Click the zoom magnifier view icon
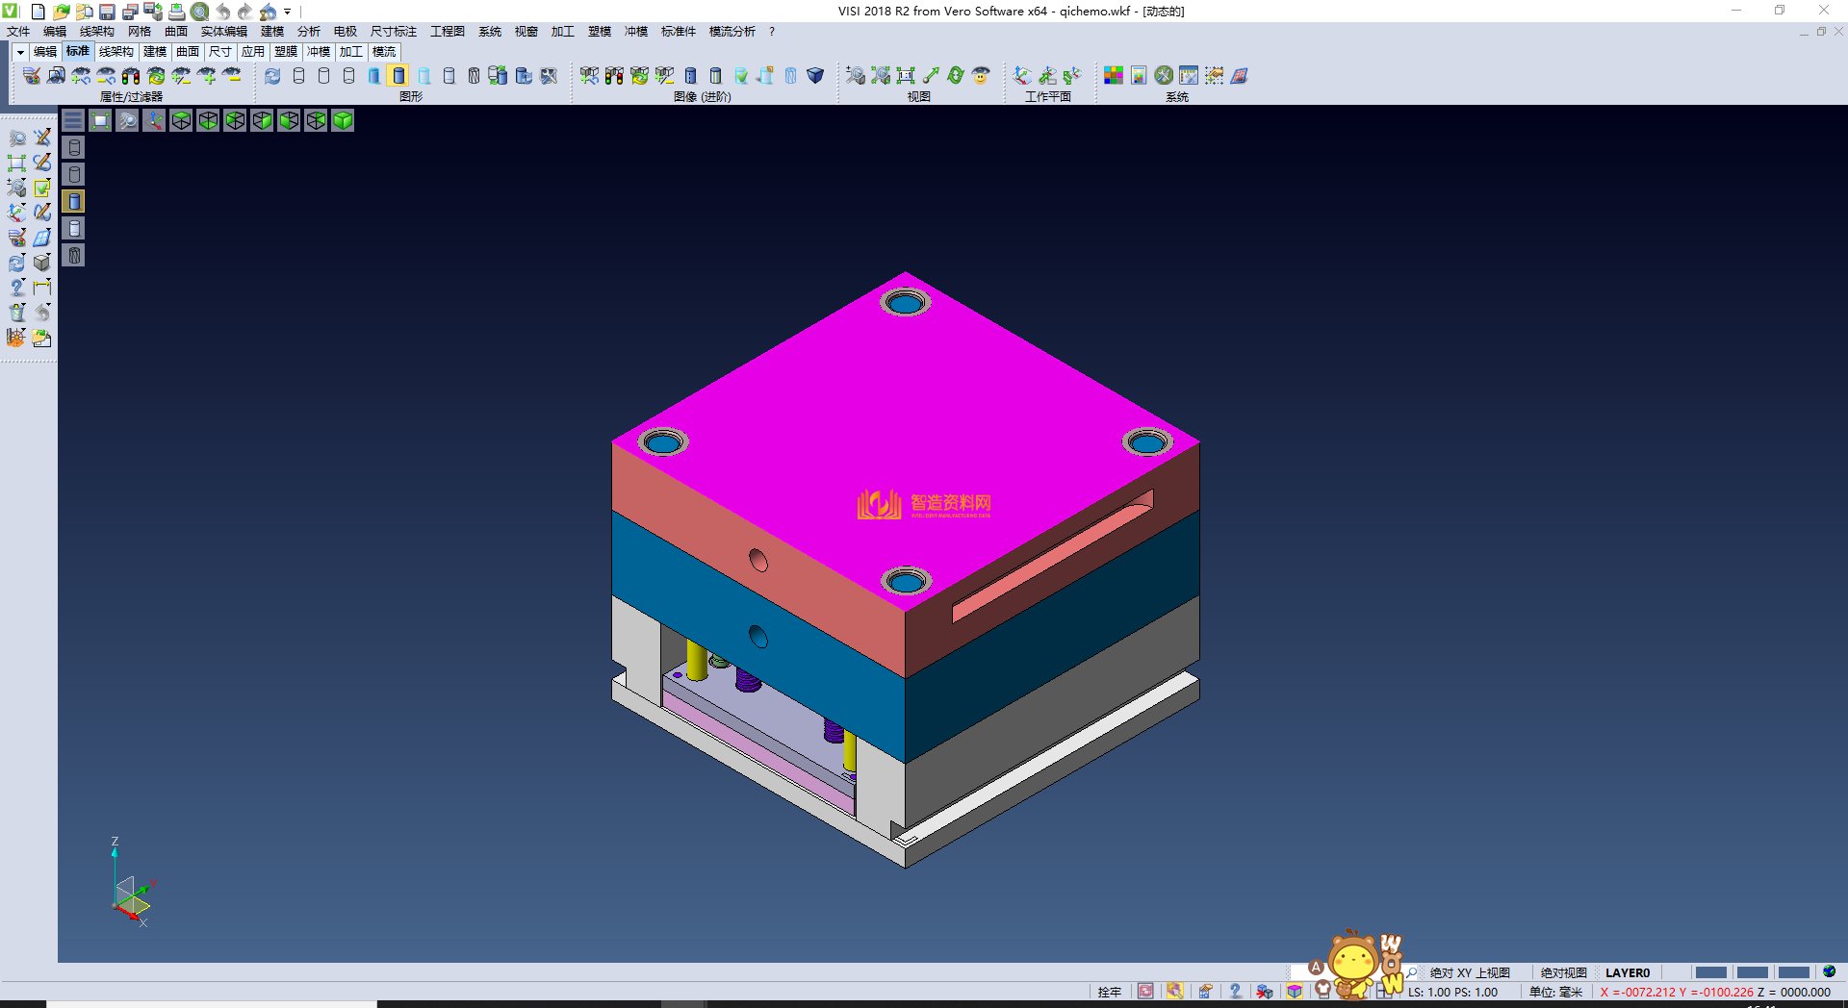Image resolution: width=1848 pixels, height=1008 pixels. [127, 120]
